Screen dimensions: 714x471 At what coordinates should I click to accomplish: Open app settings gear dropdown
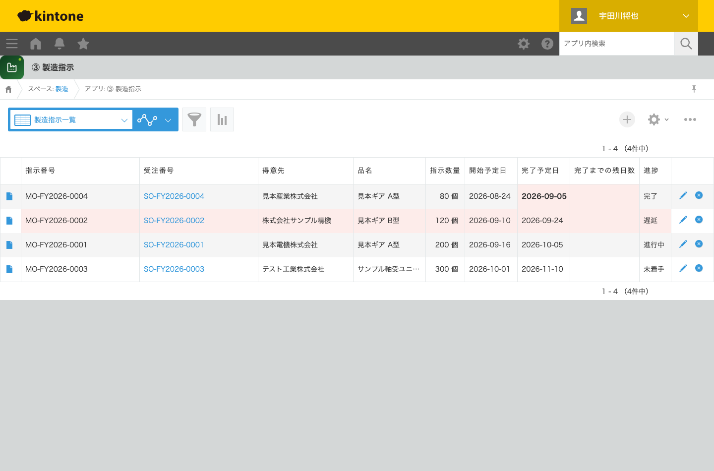(658, 119)
